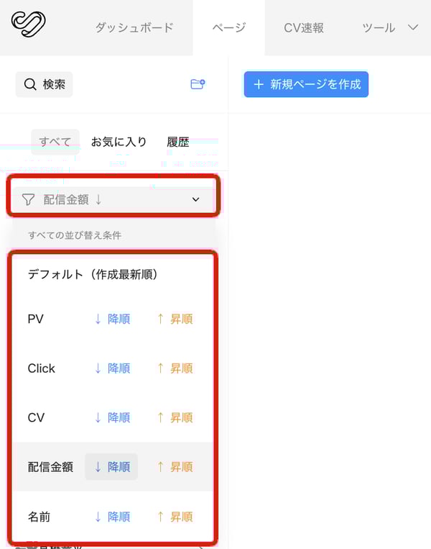Open the search box

45,84
